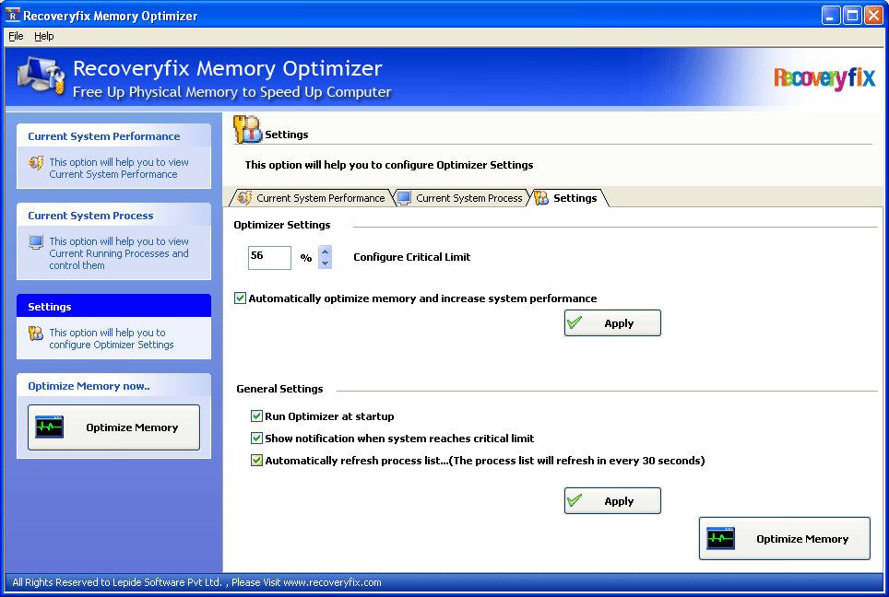Image resolution: width=889 pixels, height=597 pixels.
Task: Click the Current System Performance sidebar icon
Action: point(36,163)
